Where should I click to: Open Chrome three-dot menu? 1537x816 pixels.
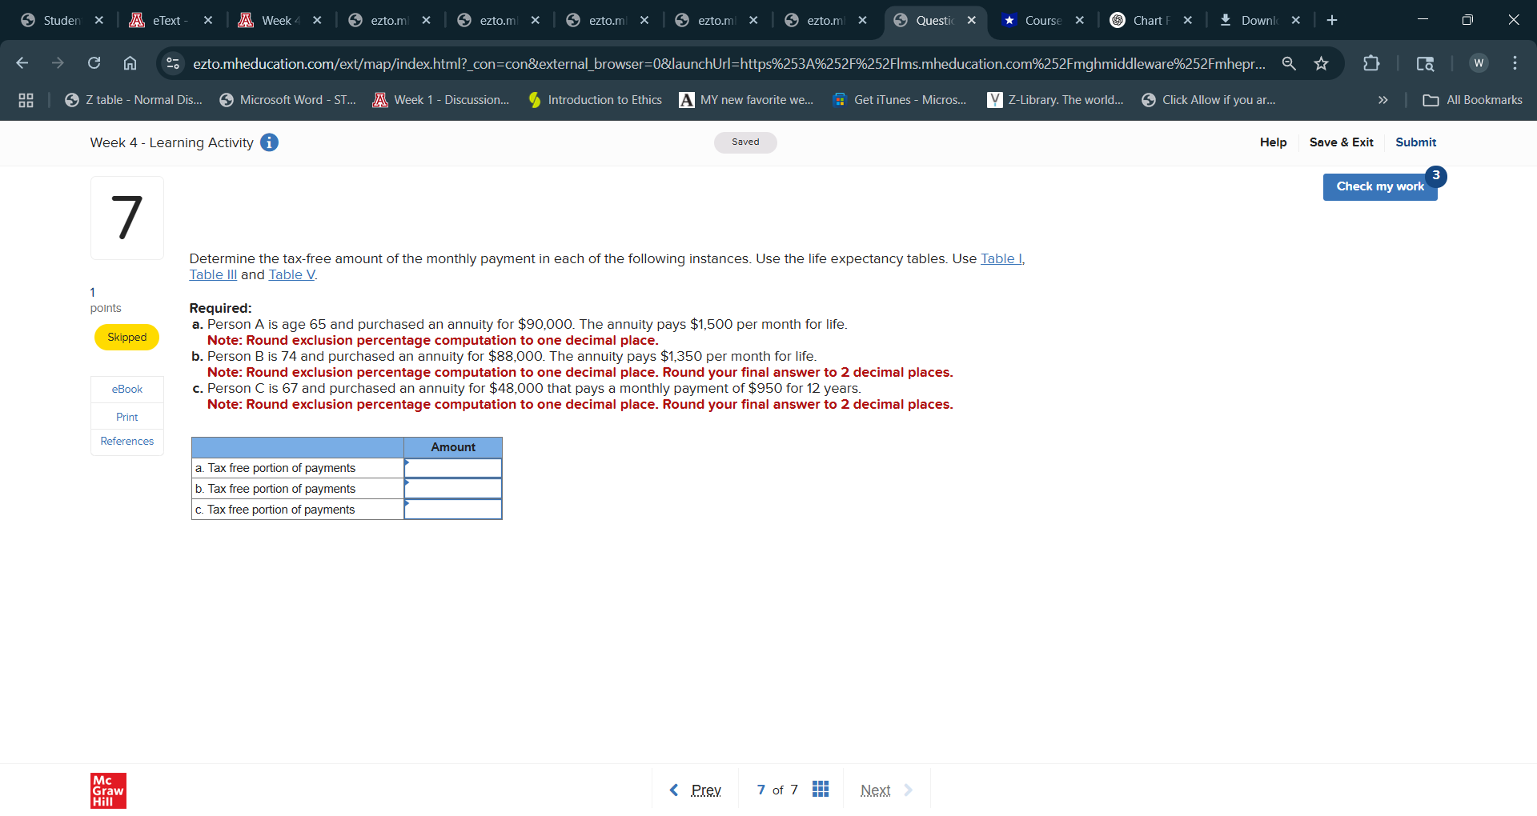[x=1515, y=63]
